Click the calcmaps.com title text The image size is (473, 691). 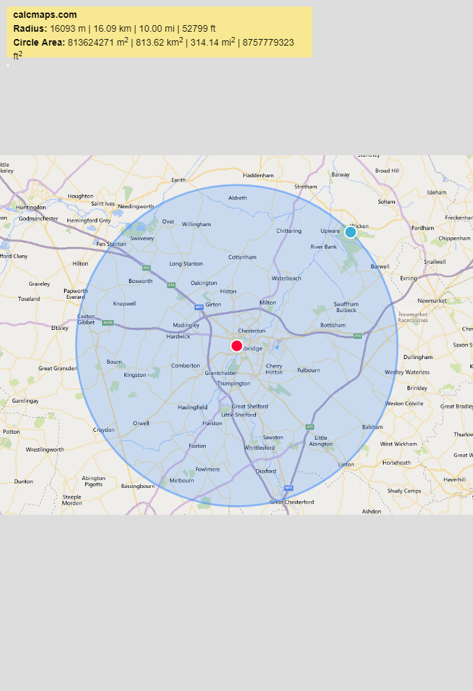click(45, 15)
